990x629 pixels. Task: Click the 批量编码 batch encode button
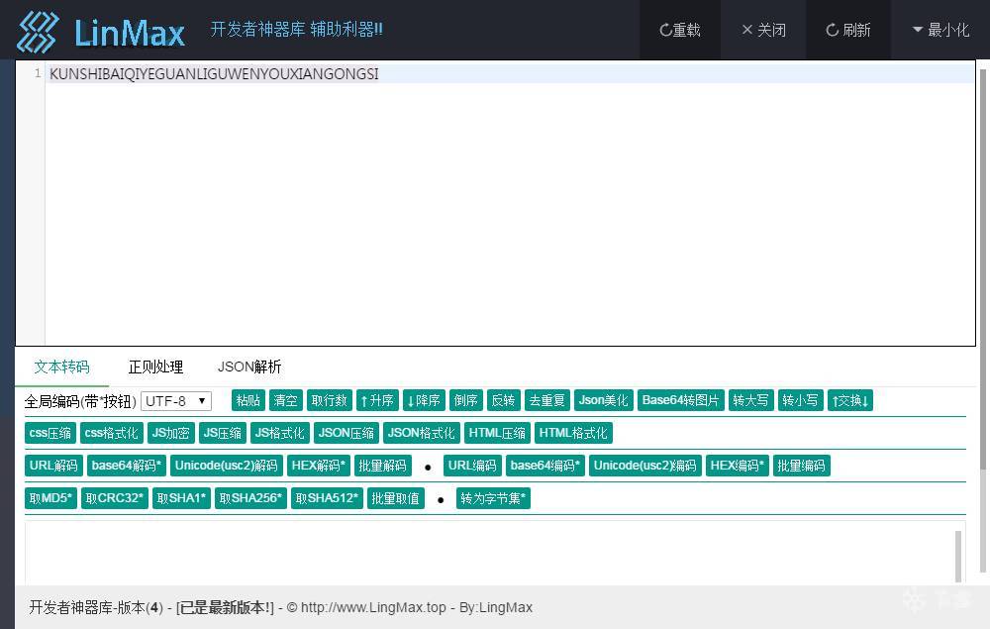pyautogui.click(x=801, y=467)
